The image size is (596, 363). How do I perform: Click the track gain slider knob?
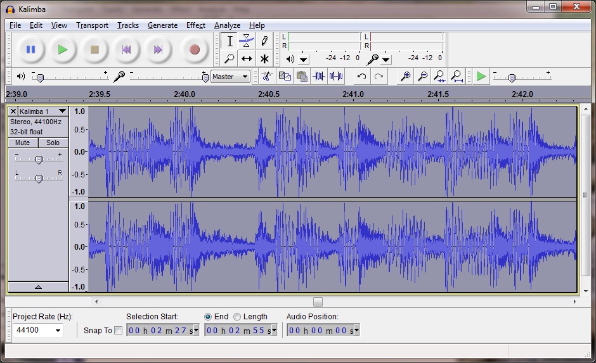(39, 160)
